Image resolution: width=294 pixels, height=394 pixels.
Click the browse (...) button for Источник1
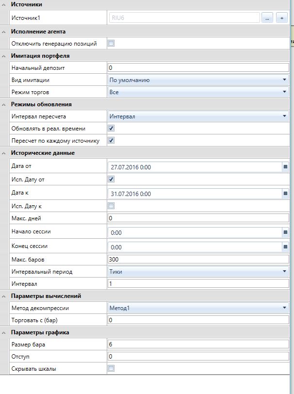(267, 18)
